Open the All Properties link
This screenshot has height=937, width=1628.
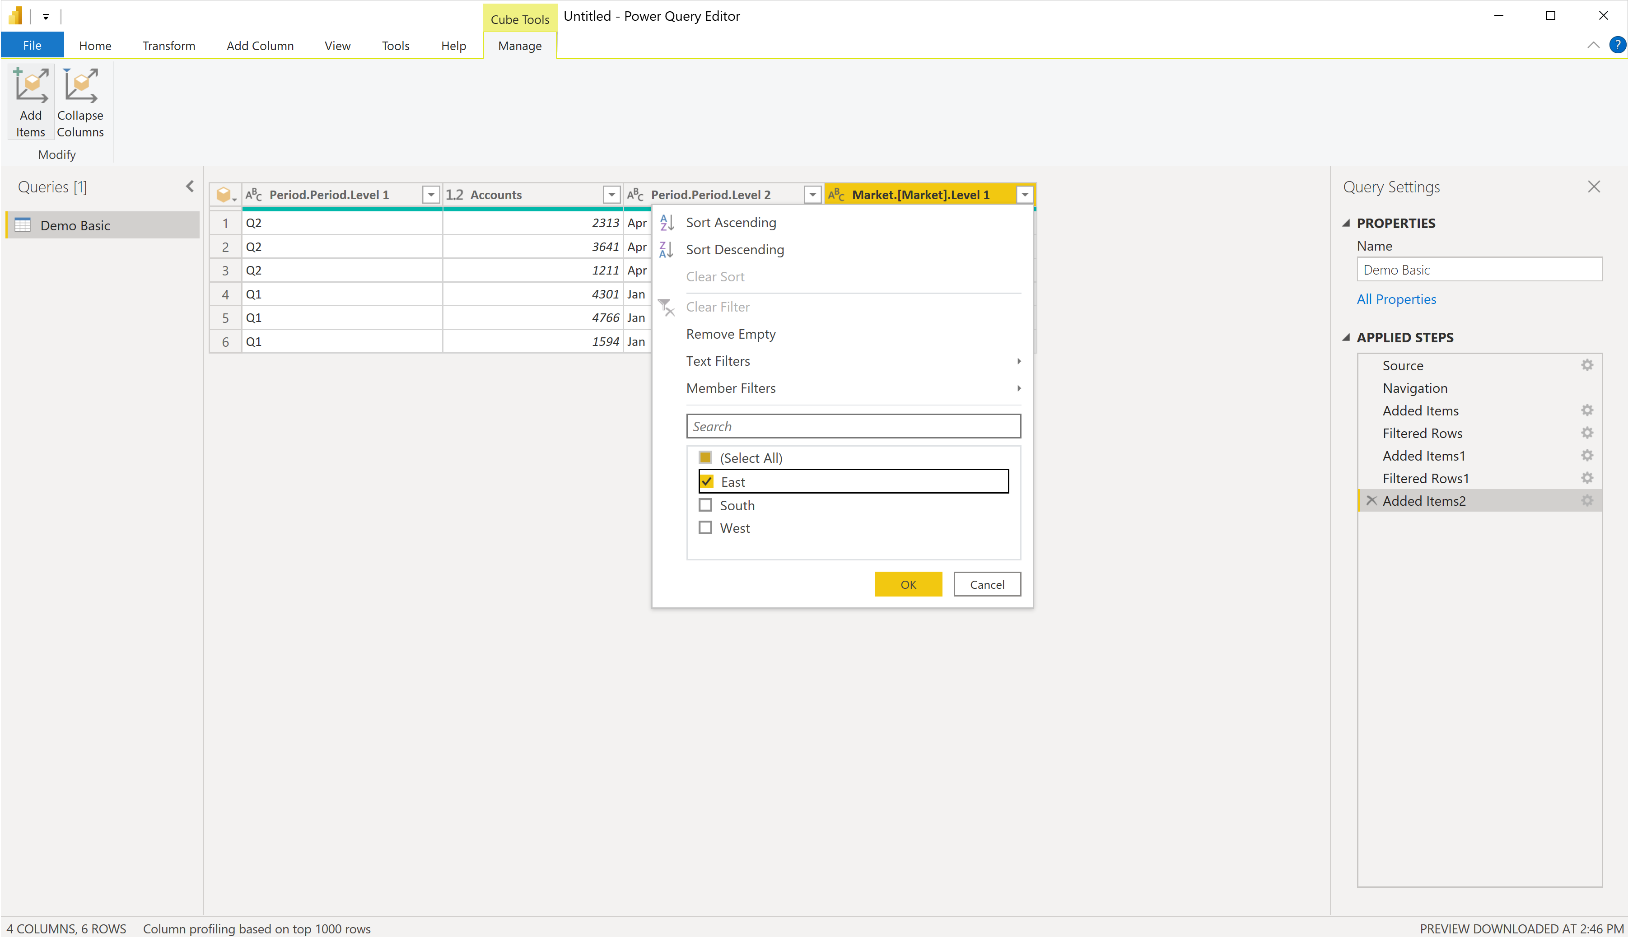[x=1396, y=299]
